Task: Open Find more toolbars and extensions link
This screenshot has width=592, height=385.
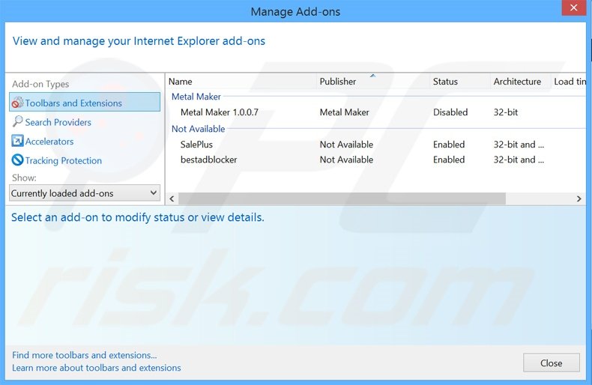Action: [x=84, y=355]
